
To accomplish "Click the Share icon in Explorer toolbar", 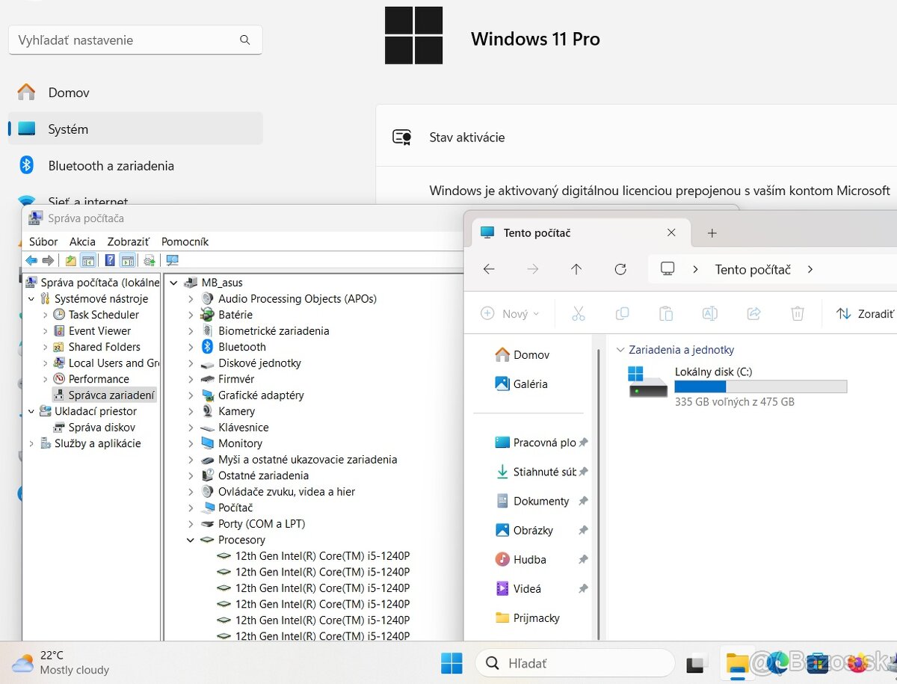I will click(x=753, y=314).
